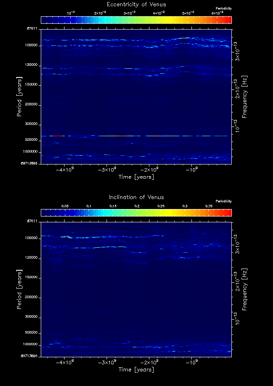Image resolution: width=273 pixels, height=386 pixels.
Task: Click red end of the inclination colorbar
Action: click(x=228, y=212)
